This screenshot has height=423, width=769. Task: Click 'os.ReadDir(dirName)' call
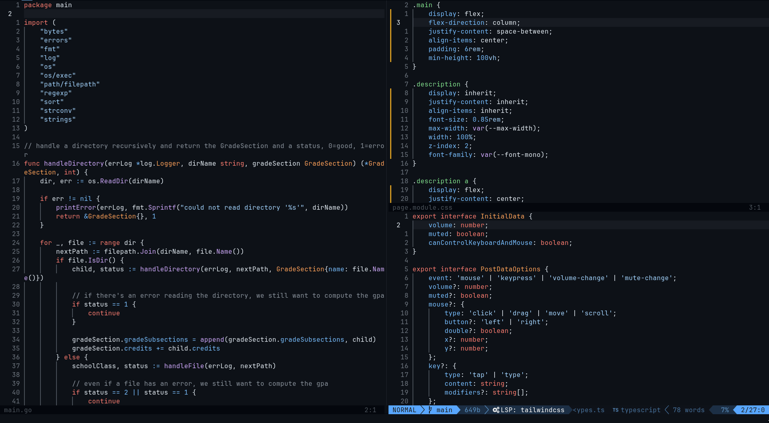126,181
